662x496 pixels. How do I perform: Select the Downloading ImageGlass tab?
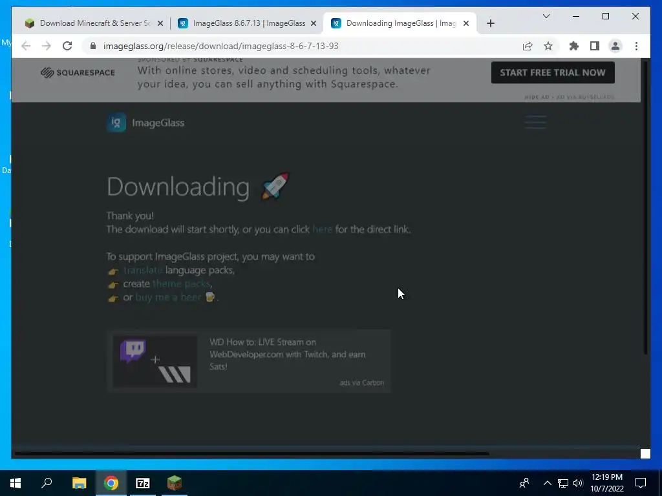[400, 23]
